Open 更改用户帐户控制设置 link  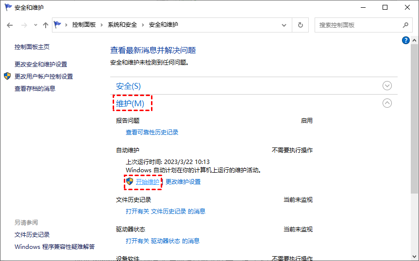[x=44, y=76]
